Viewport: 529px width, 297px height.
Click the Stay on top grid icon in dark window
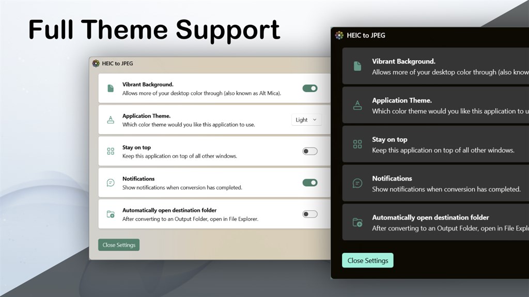pos(357,144)
